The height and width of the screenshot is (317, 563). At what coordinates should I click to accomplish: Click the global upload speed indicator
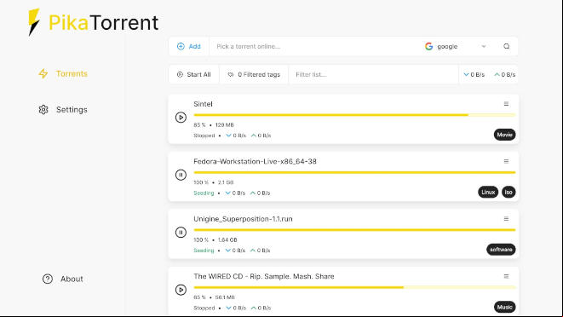tap(505, 74)
